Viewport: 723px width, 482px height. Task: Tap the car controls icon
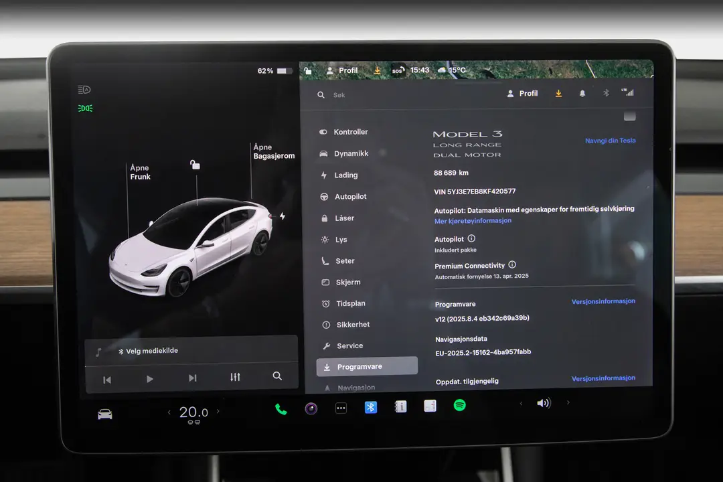pos(105,414)
